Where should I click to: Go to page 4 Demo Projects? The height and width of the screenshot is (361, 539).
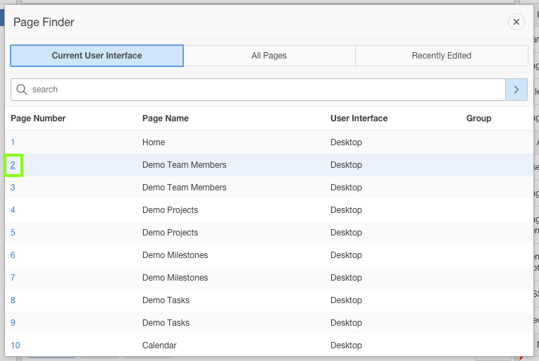click(x=13, y=210)
